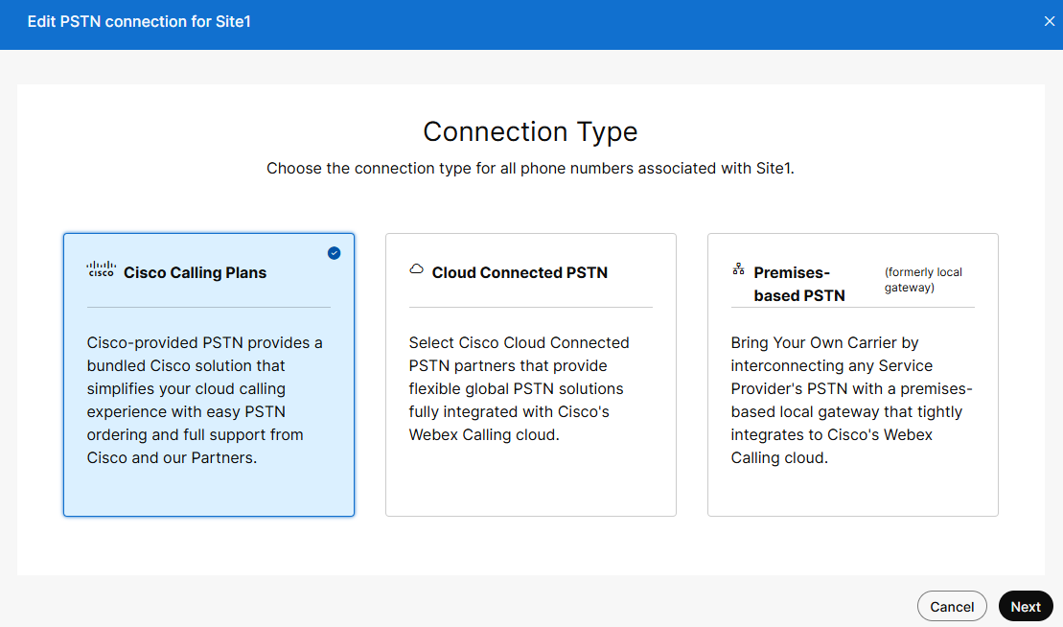Image resolution: width=1063 pixels, height=627 pixels.
Task: Close the Edit PSTN connection dialog
Action: pos(1050,21)
